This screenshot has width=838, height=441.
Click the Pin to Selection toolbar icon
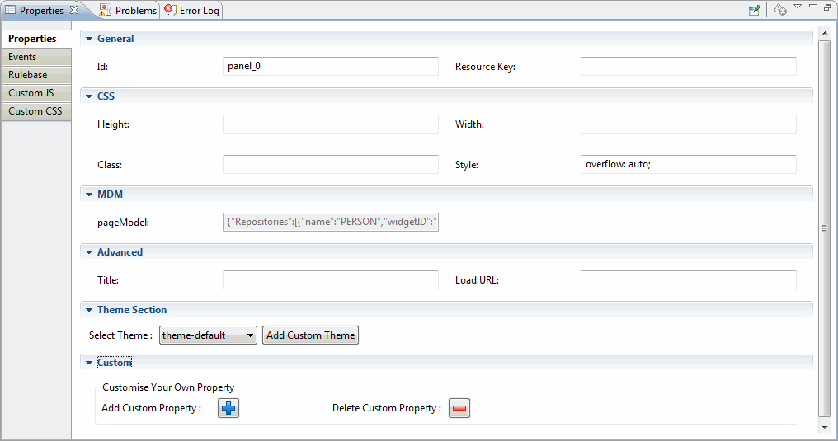point(754,10)
